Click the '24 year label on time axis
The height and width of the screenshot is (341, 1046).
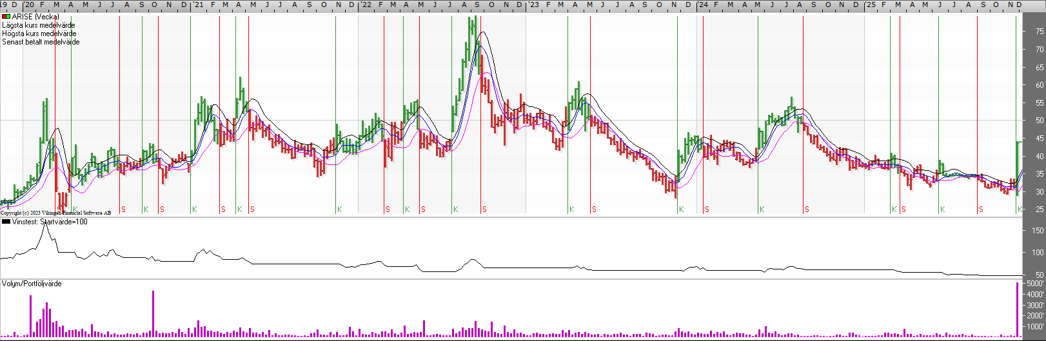(702, 5)
